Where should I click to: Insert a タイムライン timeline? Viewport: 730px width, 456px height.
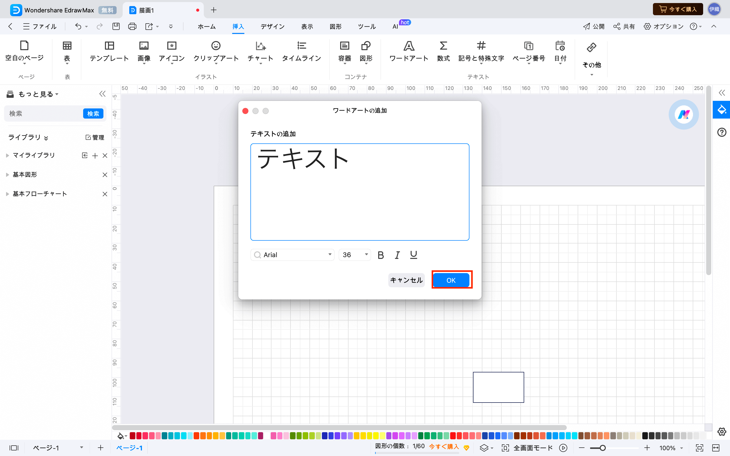(x=301, y=52)
